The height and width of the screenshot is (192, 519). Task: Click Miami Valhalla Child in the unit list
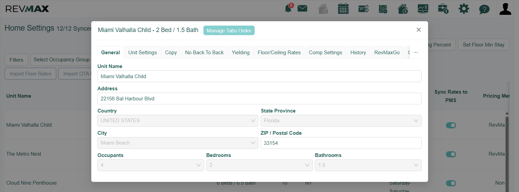(x=29, y=125)
